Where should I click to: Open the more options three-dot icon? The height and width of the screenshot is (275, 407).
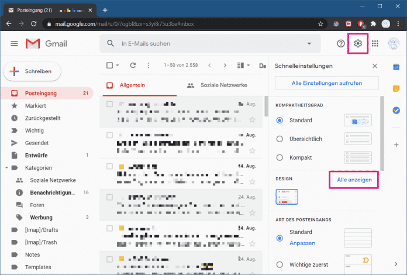[x=149, y=65]
